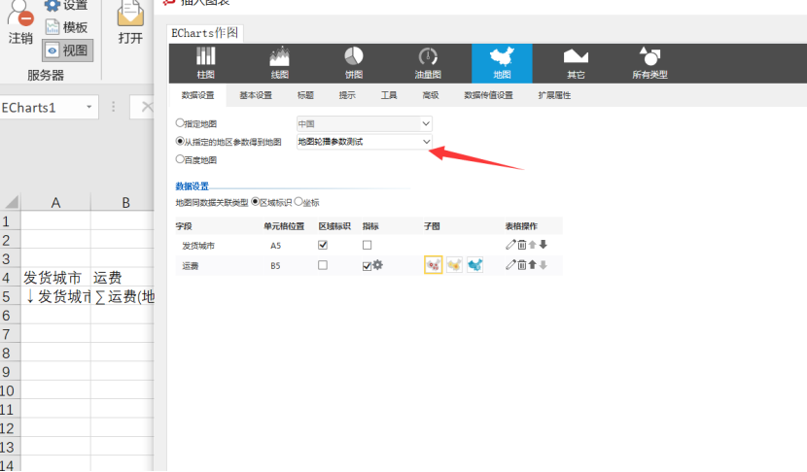The height and width of the screenshot is (472, 807).
Task: Click the 运费 field name in table
Action: click(x=190, y=266)
